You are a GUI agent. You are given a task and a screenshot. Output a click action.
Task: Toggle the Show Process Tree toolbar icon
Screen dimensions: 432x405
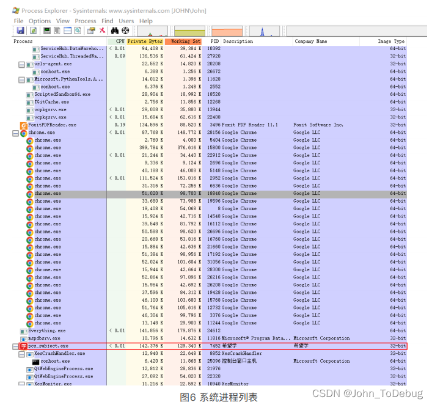pyautogui.click(x=57, y=31)
